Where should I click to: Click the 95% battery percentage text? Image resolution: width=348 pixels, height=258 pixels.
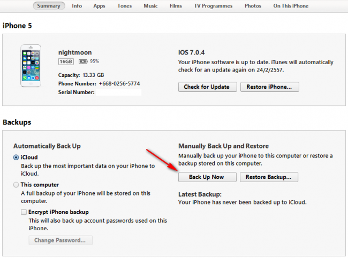tap(94, 61)
